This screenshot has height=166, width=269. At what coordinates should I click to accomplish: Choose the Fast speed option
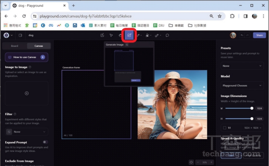(x=231, y=156)
